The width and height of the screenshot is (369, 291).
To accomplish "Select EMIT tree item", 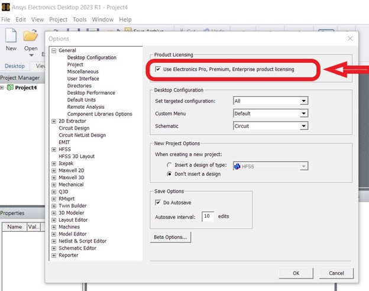I will 64,142.
